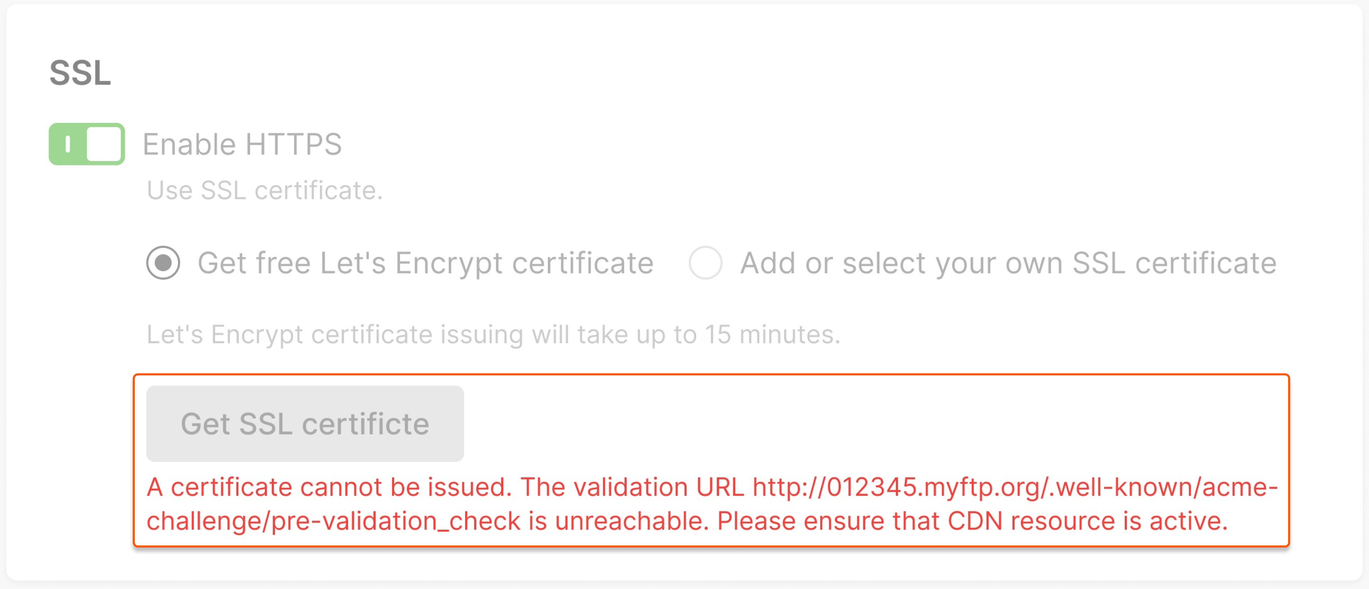
Task: Click the red certificate error message
Action: click(686, 504)
